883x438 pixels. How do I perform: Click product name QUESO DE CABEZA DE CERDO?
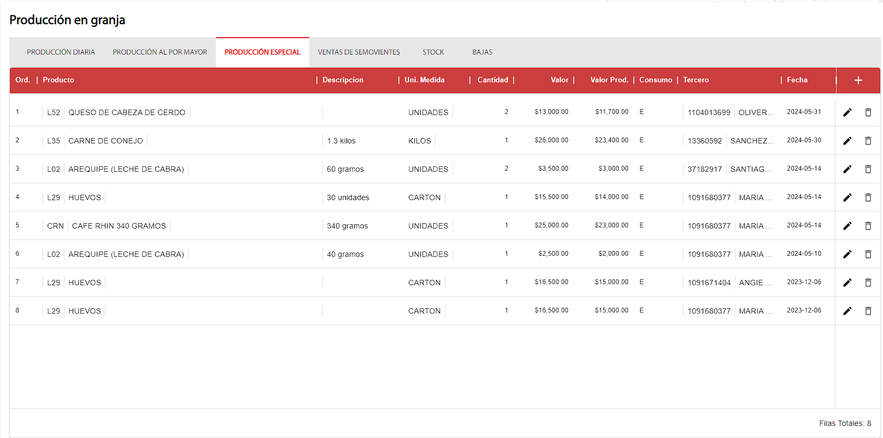(127, 112)
